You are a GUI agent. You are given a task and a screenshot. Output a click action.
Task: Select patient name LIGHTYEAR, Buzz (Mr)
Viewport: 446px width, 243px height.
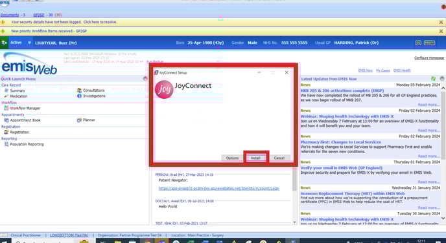click(56, 43)
